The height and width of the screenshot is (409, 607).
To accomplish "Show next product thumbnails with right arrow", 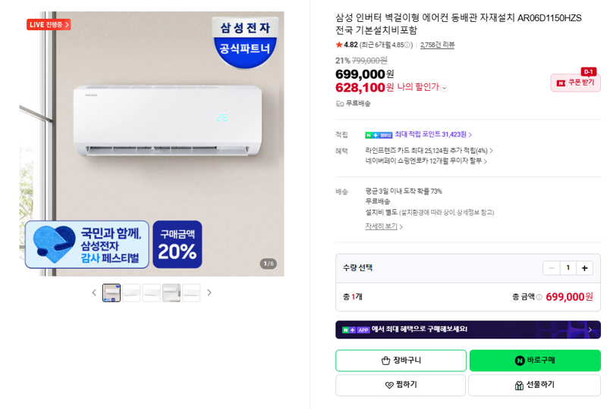I will point(209,292).
